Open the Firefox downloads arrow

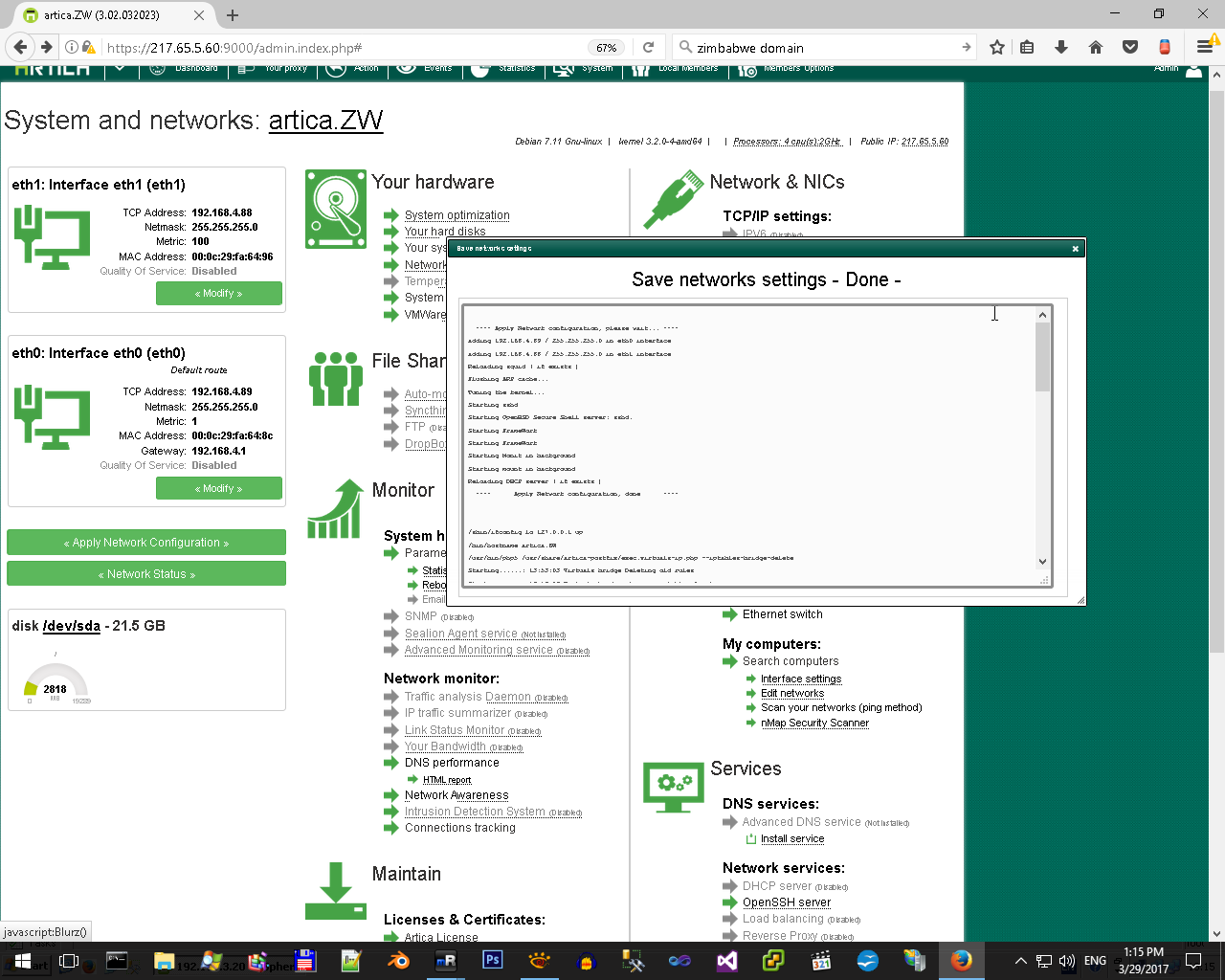[x=1061, y=47]
